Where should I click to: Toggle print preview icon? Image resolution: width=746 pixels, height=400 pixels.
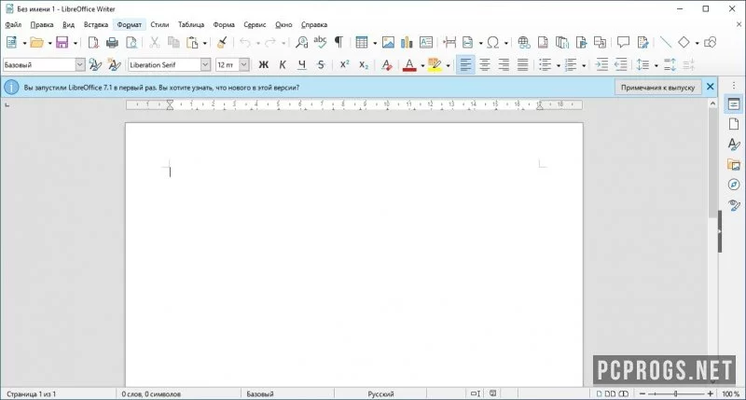point(131,42)
